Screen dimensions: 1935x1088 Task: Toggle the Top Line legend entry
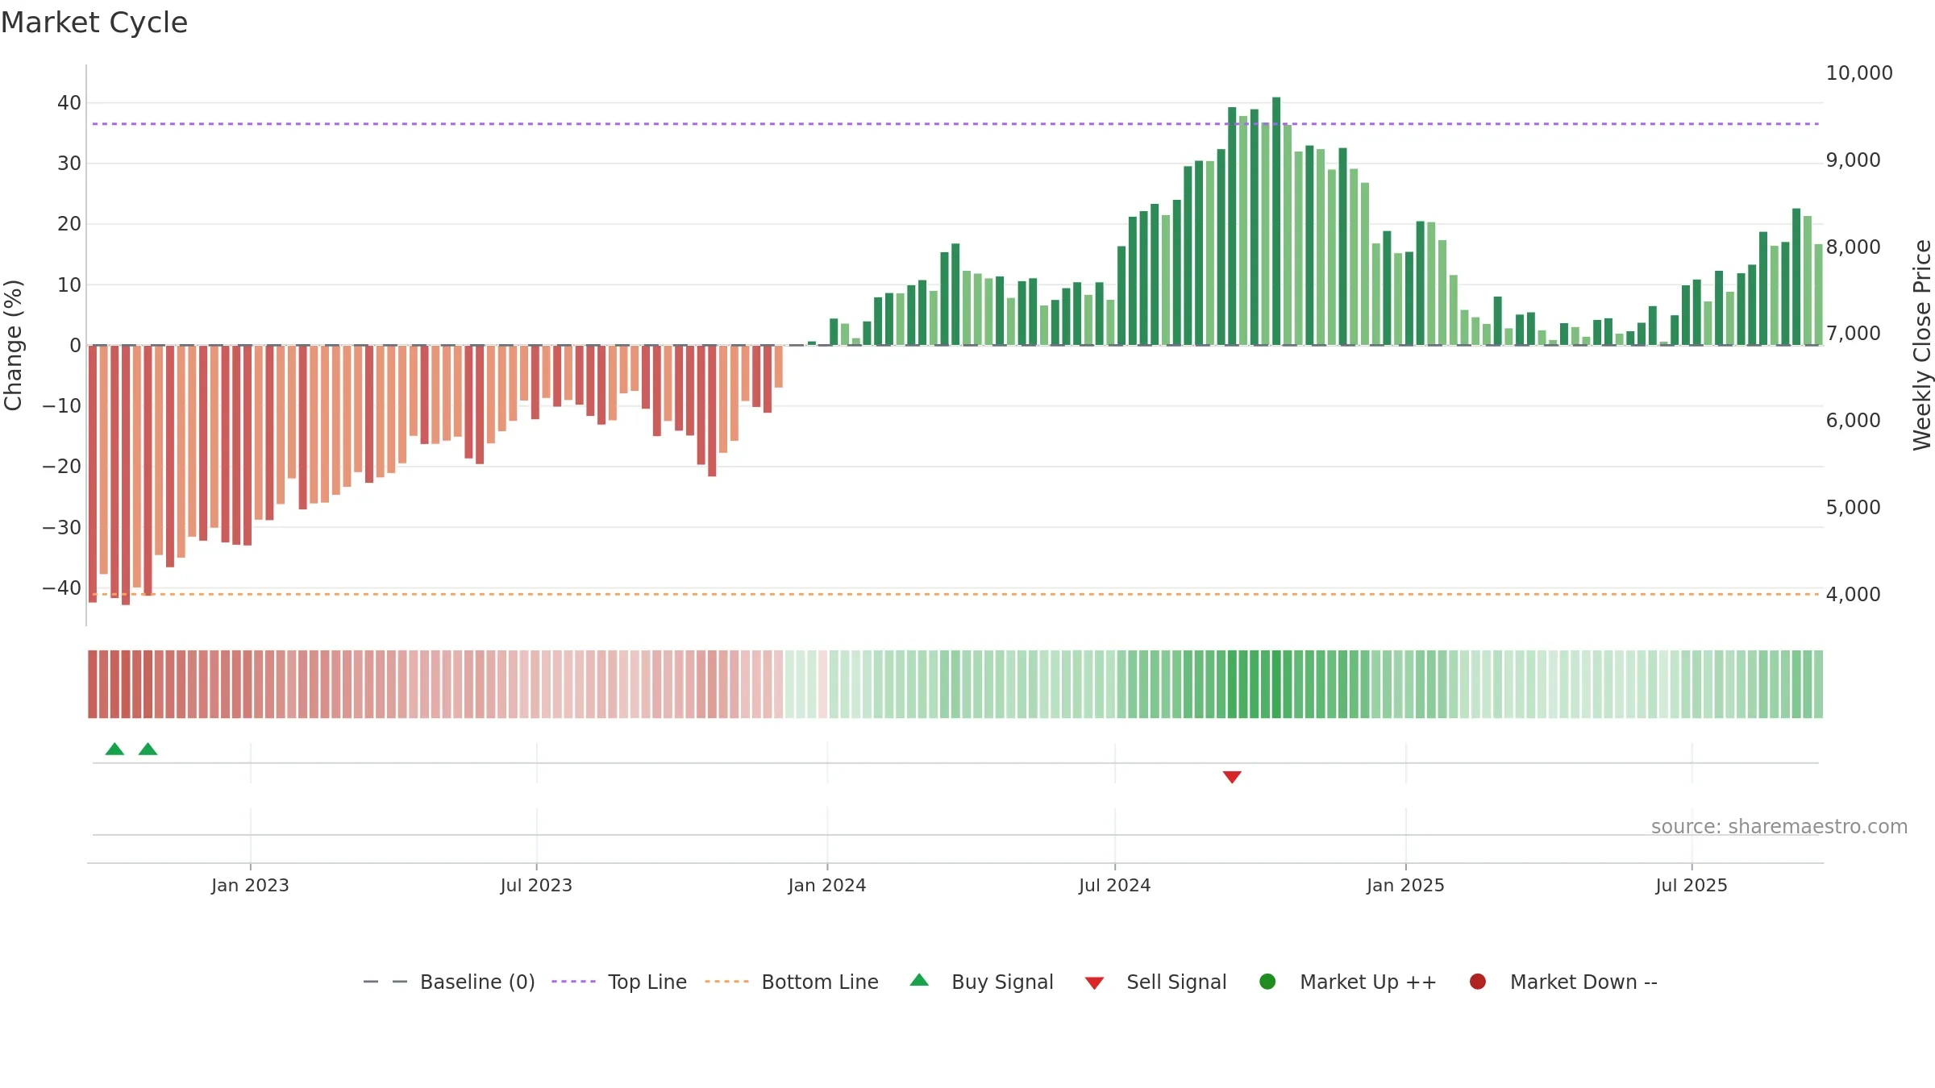point(619,982)
